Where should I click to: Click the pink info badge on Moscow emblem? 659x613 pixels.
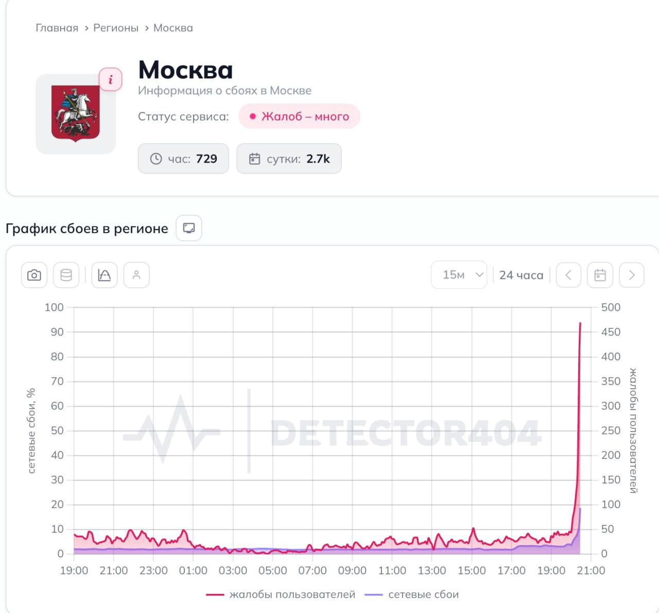click(x=110, y=79)
